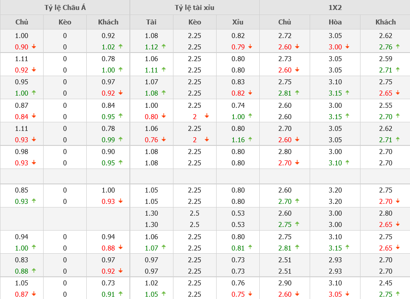Viewport: 410px width, 299px height.
Task: Click the 2.90 home odds value
Action: point(285,283)
